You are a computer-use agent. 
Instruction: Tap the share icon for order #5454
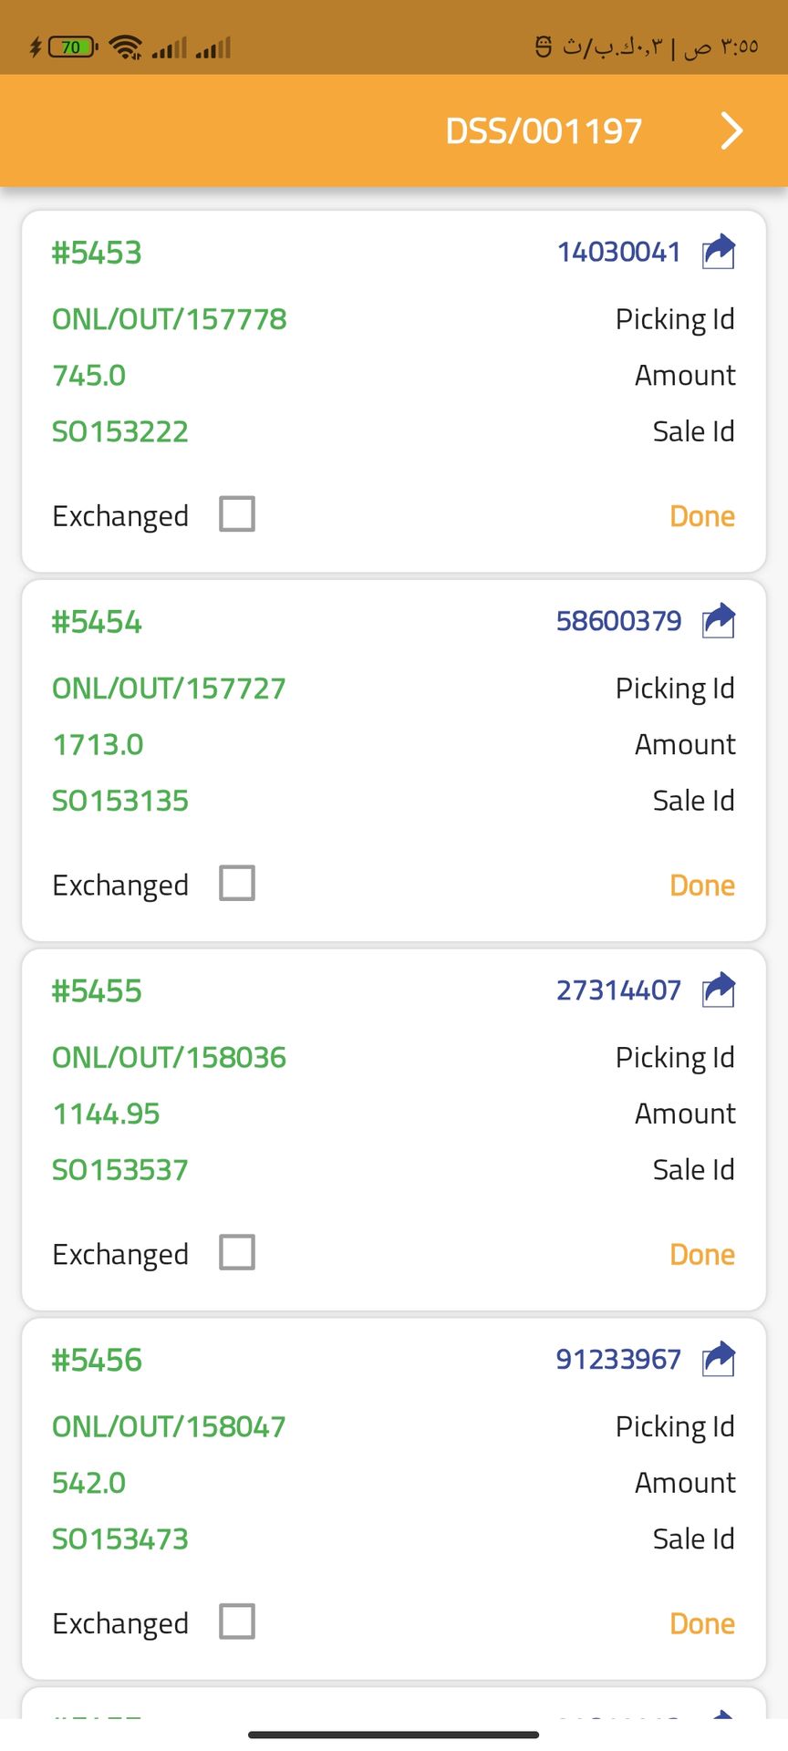[x=719, y=621]
